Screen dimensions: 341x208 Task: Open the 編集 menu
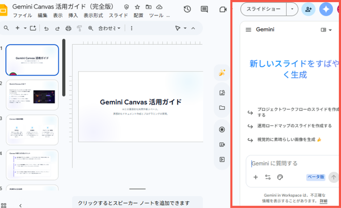pyautogui.click(x=43, y=15)
